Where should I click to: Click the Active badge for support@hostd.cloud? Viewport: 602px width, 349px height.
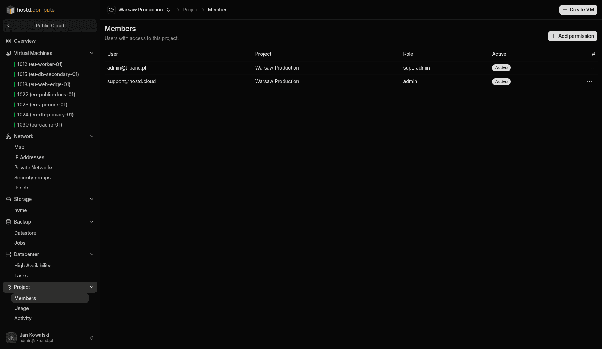pyautogui.click(x=501, y=82)
